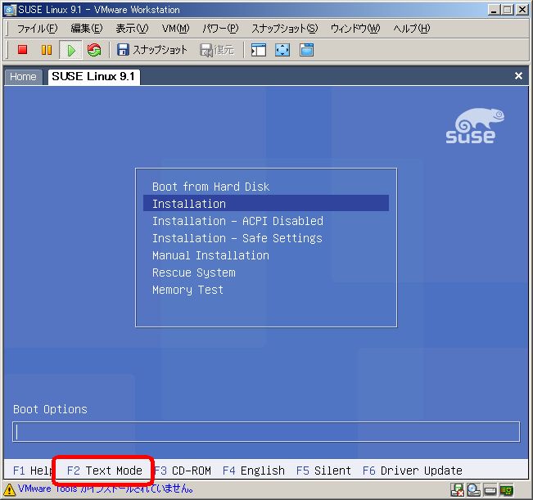Close the SUSE Linux 9.1 tab

point(518,76)
